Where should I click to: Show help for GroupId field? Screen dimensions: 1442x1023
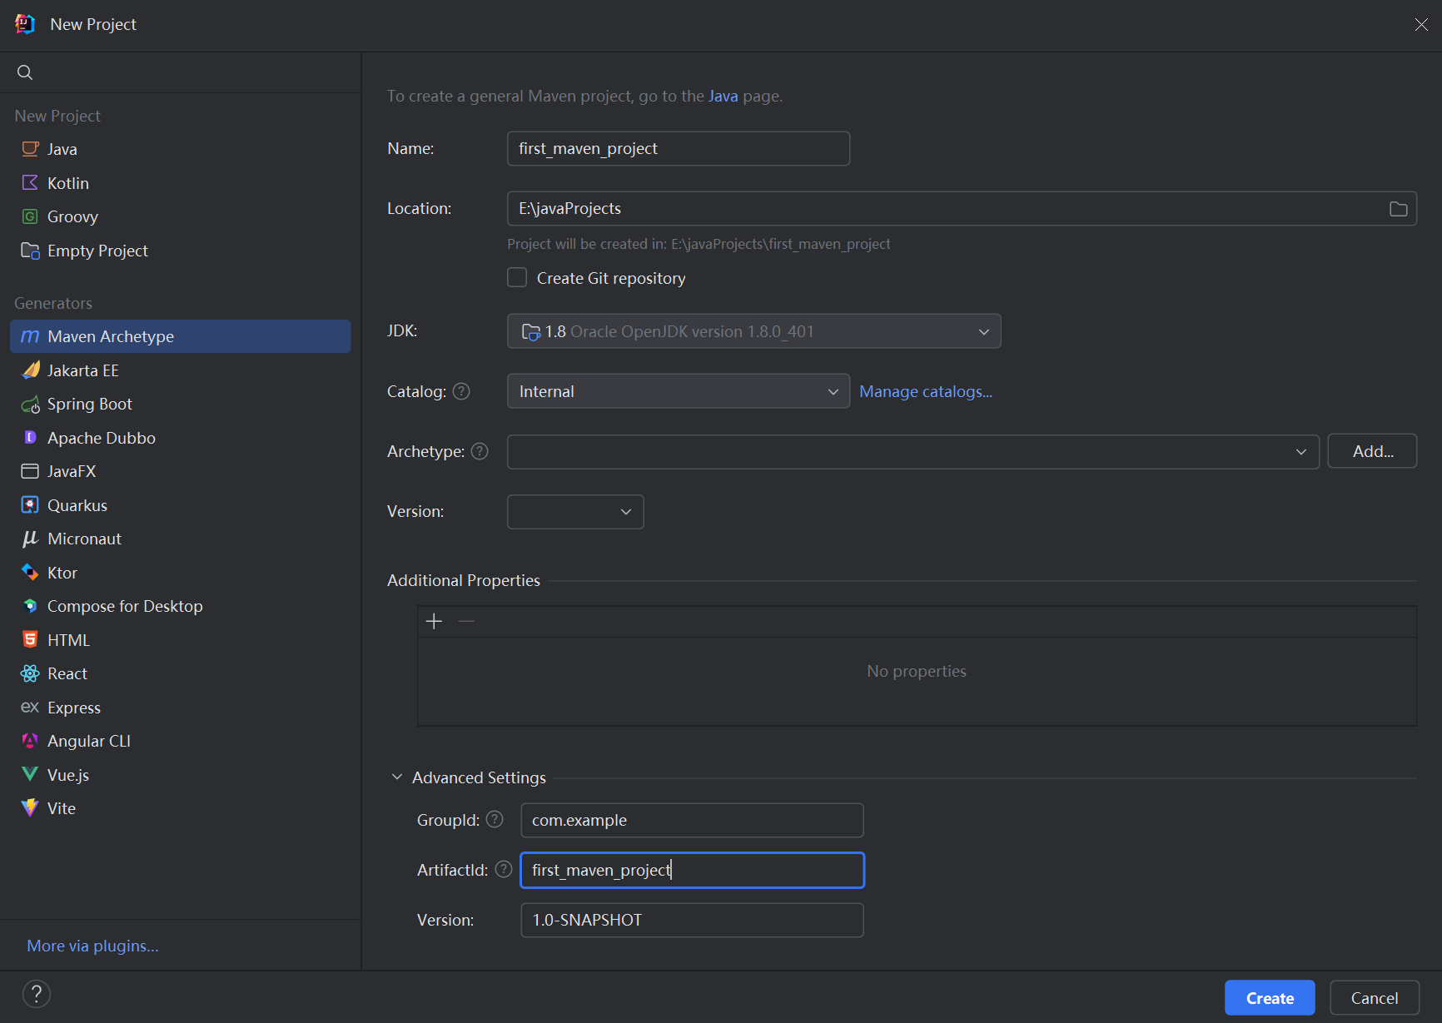[495, 819]
